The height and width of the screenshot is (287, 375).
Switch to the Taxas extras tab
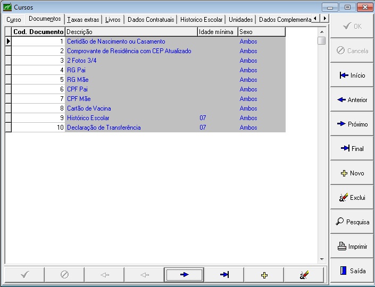click(x=84, y=20)
